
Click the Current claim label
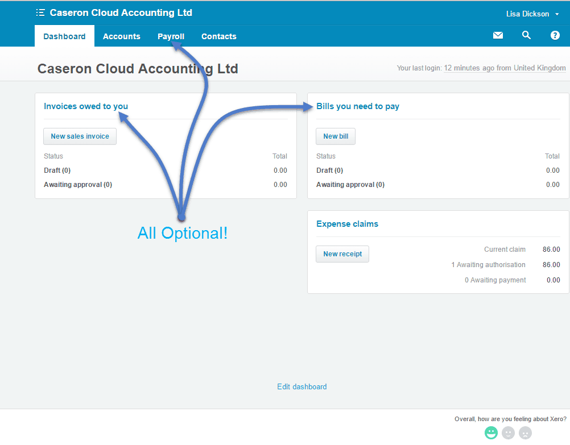[505, 249]
